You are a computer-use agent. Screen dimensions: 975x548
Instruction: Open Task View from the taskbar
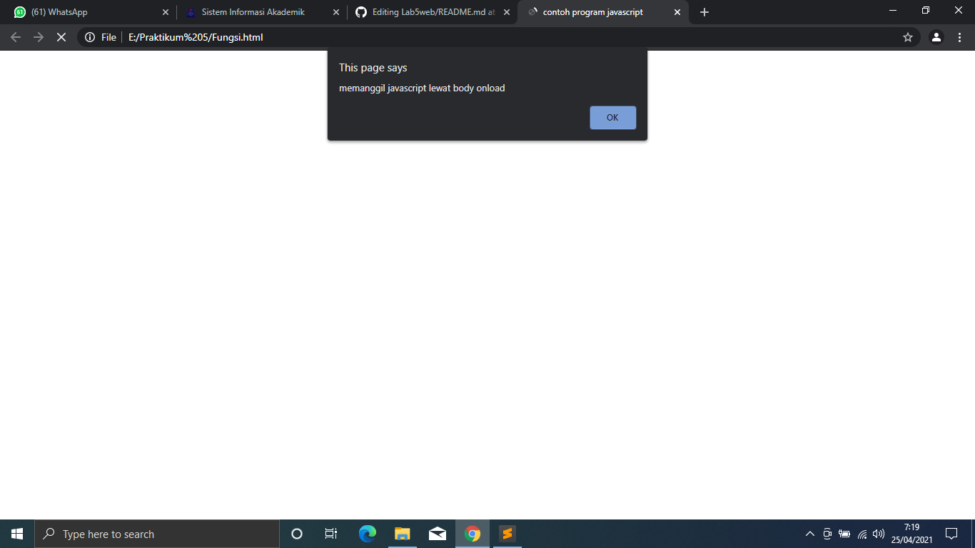click(331, 534)
